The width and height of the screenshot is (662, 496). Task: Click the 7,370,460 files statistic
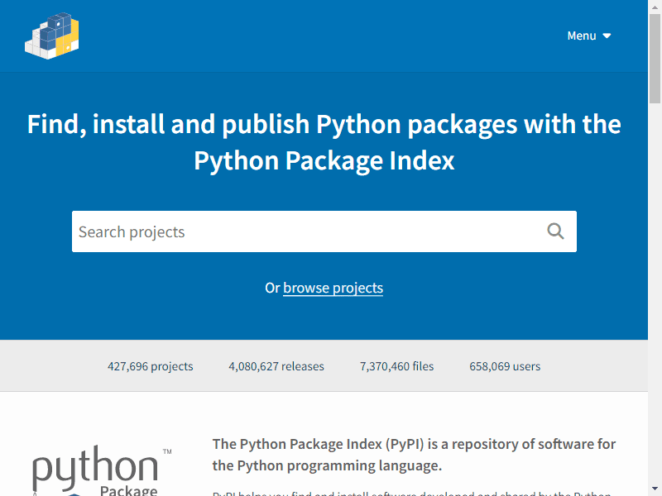[397, 366]
